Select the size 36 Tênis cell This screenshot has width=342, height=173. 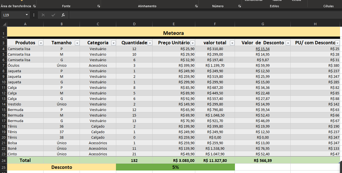point(62,126)
